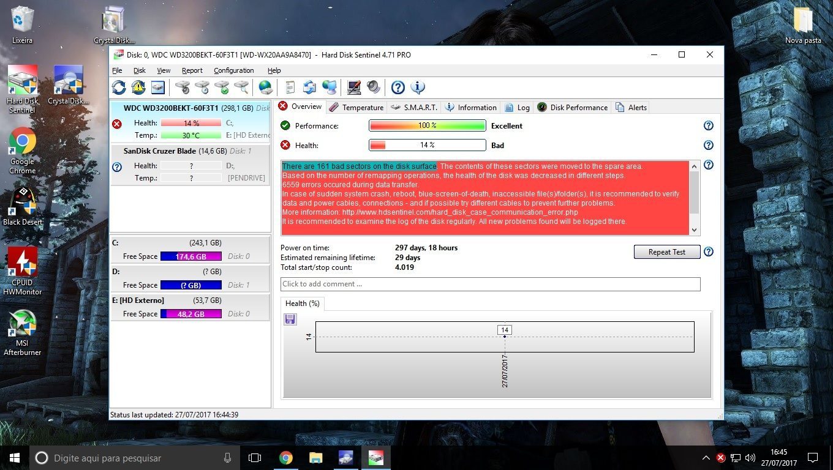Open the Log tab

(518, 107)
